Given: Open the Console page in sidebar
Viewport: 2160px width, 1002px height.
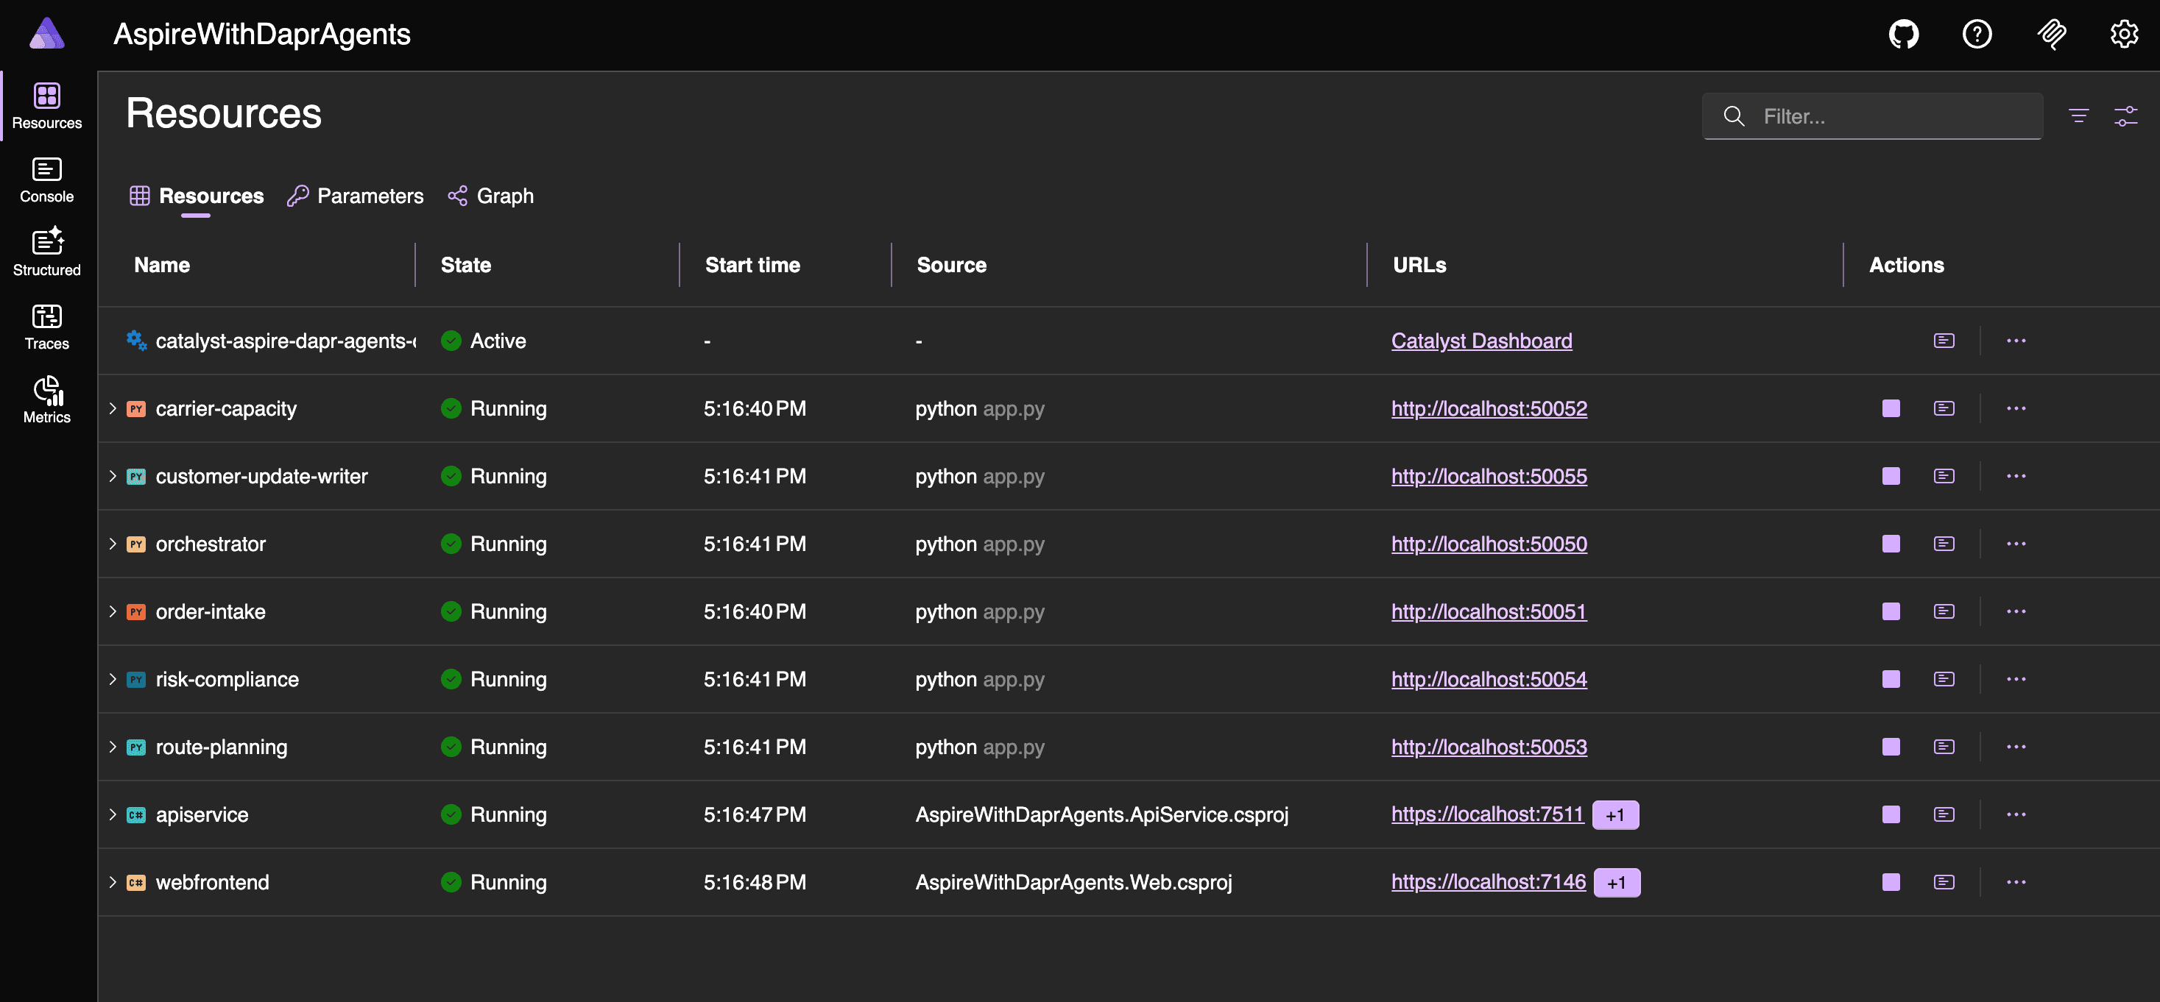Looking at the screenshot, I should click(x=47, y=180).
